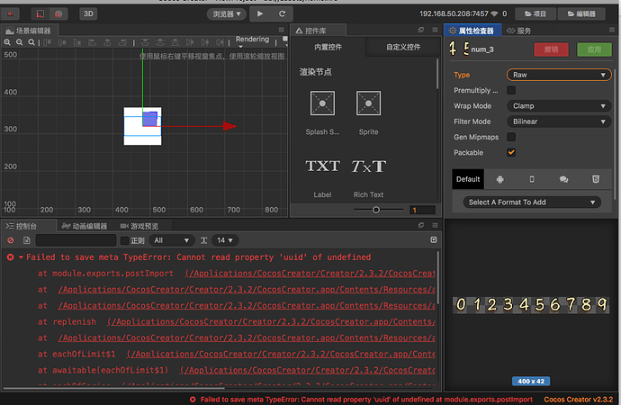Select the HTML5 platform icon tab

(x=596, y=179)
